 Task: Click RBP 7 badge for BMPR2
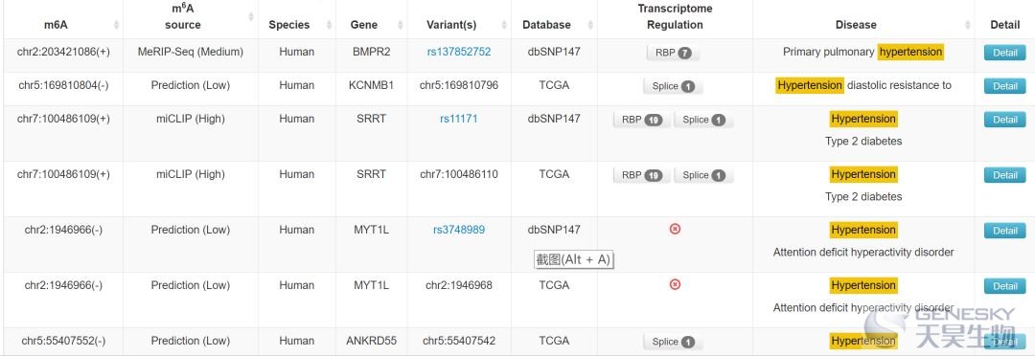[x=673, y=53]
